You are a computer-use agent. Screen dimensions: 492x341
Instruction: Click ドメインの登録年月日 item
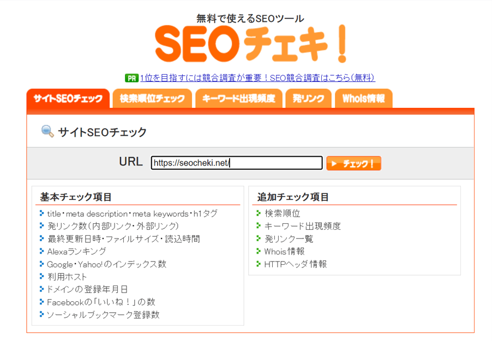(87, 289)
